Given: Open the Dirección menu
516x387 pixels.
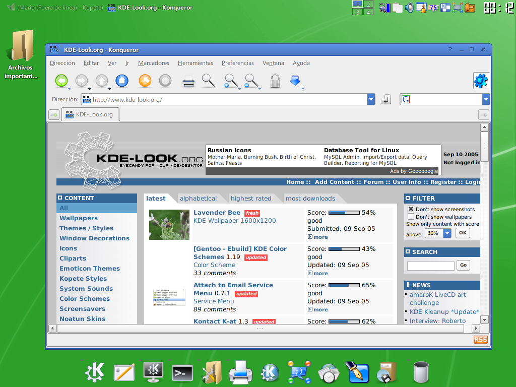Looking at the screenshot, I should click(x=62, y=63).
